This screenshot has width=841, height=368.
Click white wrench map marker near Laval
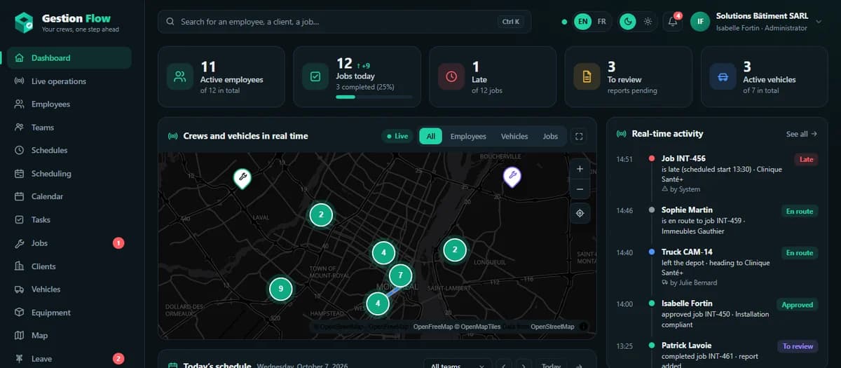tap(242, 178)
